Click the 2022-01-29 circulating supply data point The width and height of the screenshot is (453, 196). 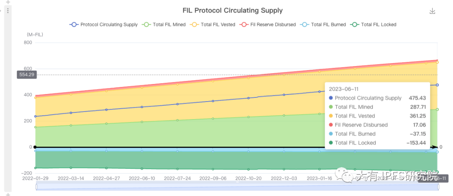coord(35,116)
